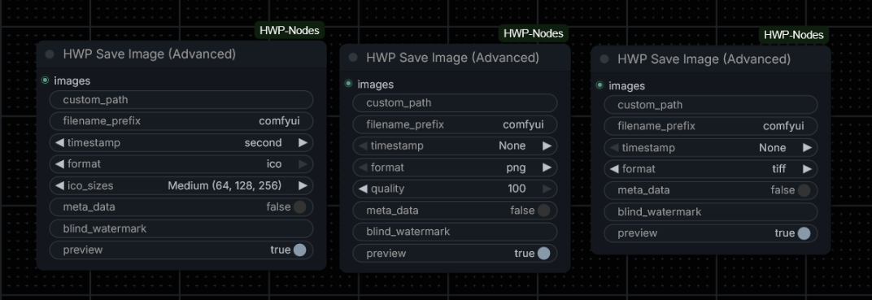Viewport: 872px width, 300px height.
Task: Open the timestamp dropdown in the png node
Action: (455, 146)
